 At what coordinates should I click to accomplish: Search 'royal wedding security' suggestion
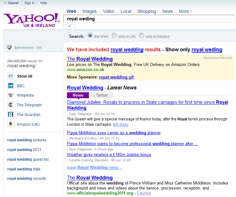coord(27,179)
